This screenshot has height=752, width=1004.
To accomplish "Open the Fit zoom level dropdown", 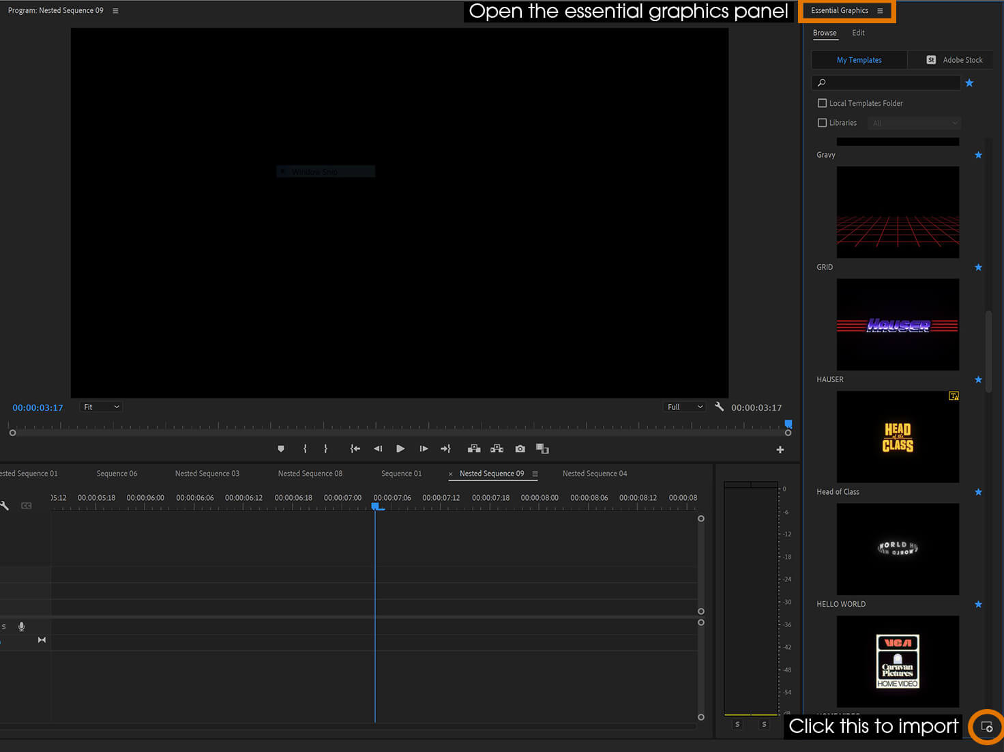I will 101,407.
